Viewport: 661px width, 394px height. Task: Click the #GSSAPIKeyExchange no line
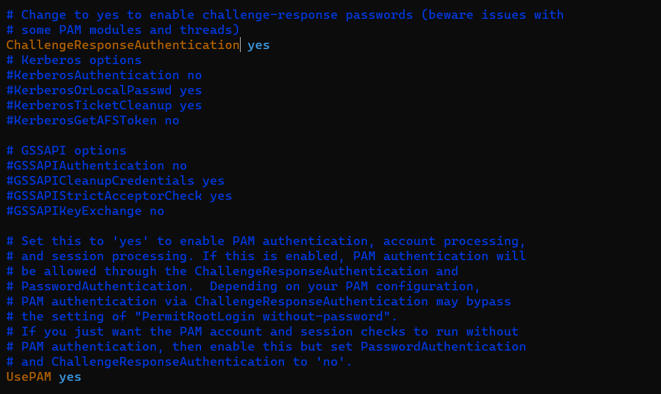point(85,211)
